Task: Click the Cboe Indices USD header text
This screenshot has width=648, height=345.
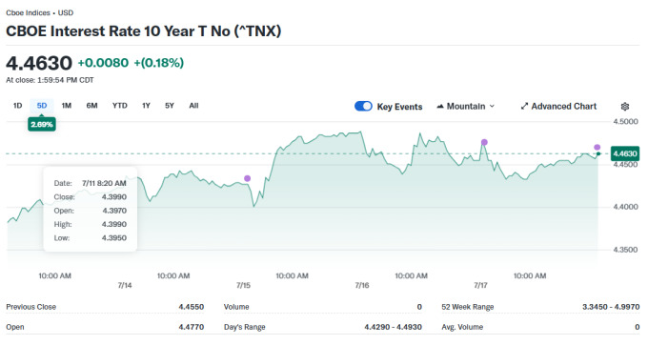Action: point(40,12)
